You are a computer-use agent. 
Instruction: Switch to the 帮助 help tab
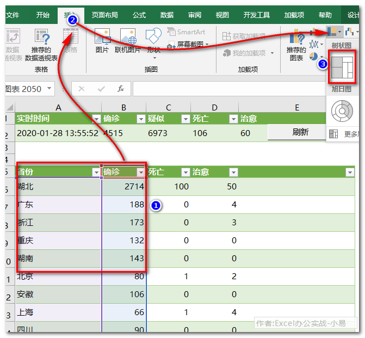point(325,15)
